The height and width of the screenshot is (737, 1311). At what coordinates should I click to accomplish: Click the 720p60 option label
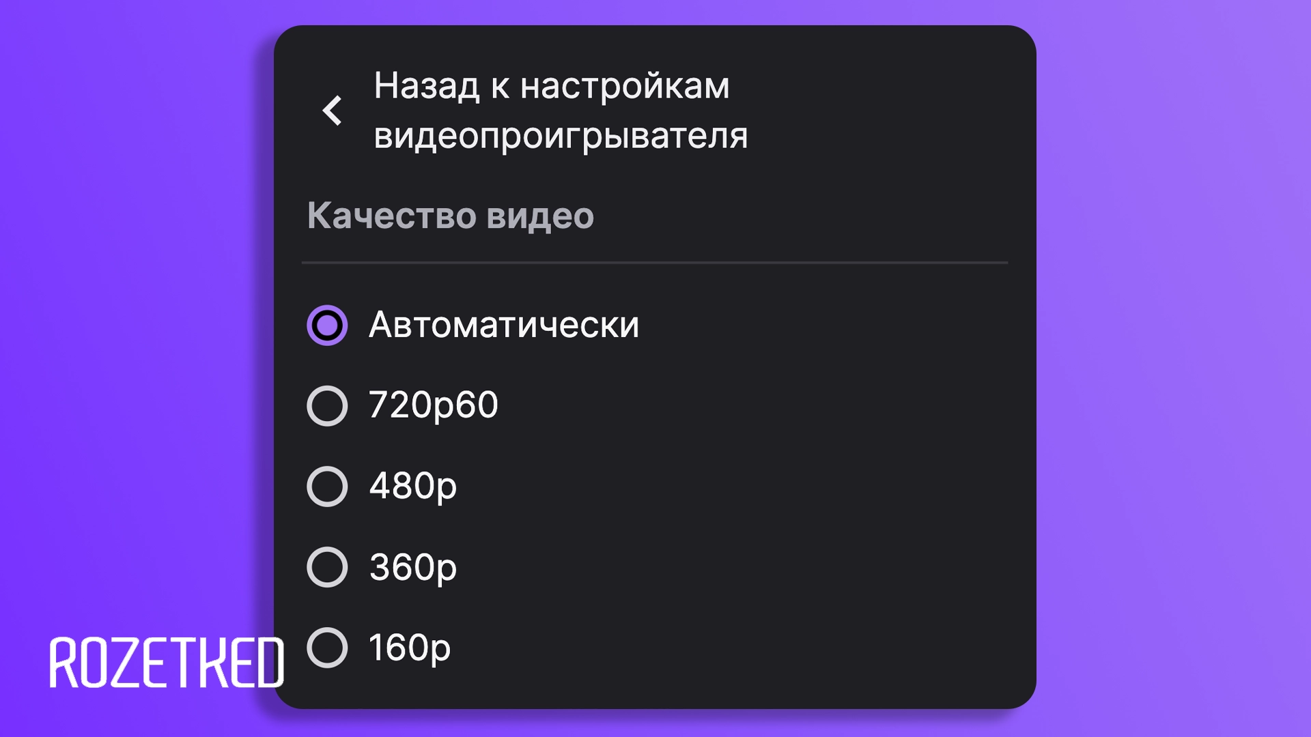click(x=434, y=405)
